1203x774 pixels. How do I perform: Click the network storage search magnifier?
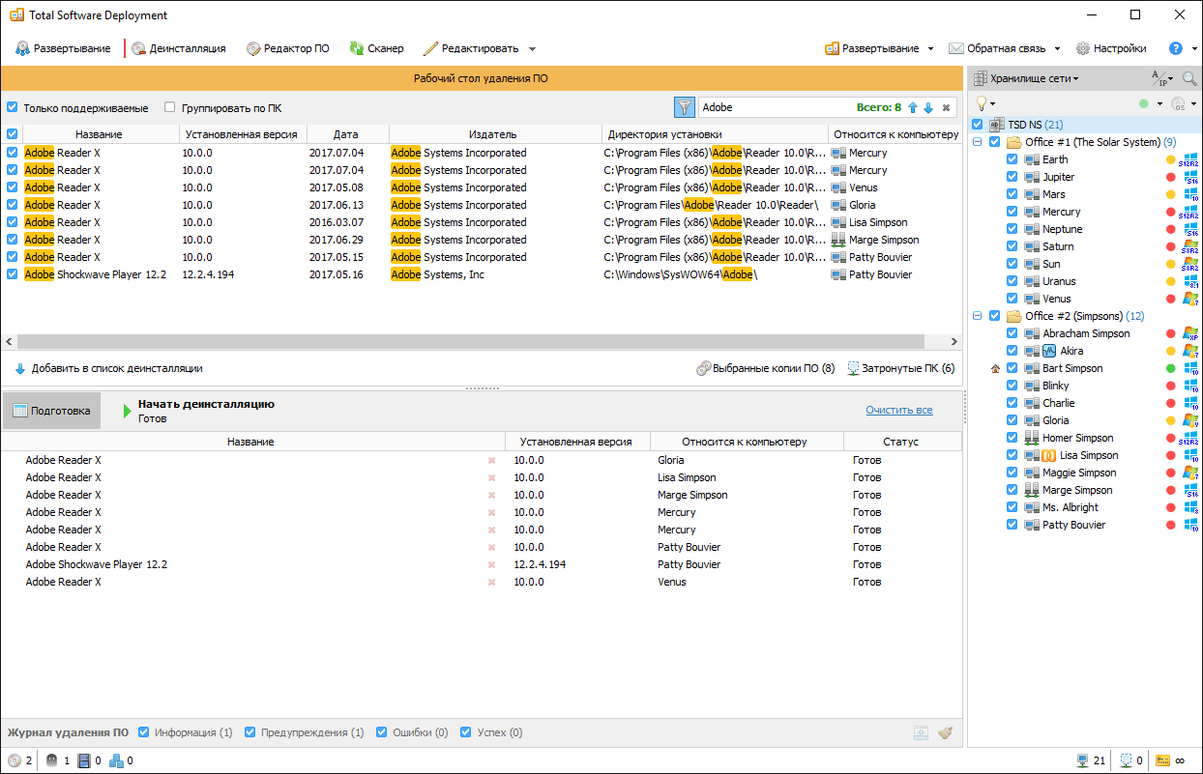point(1188,78)
